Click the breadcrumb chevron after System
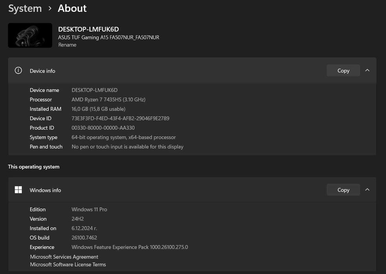Image resolution: width=386 pixels, height=274 pixels. coord(50,8)
